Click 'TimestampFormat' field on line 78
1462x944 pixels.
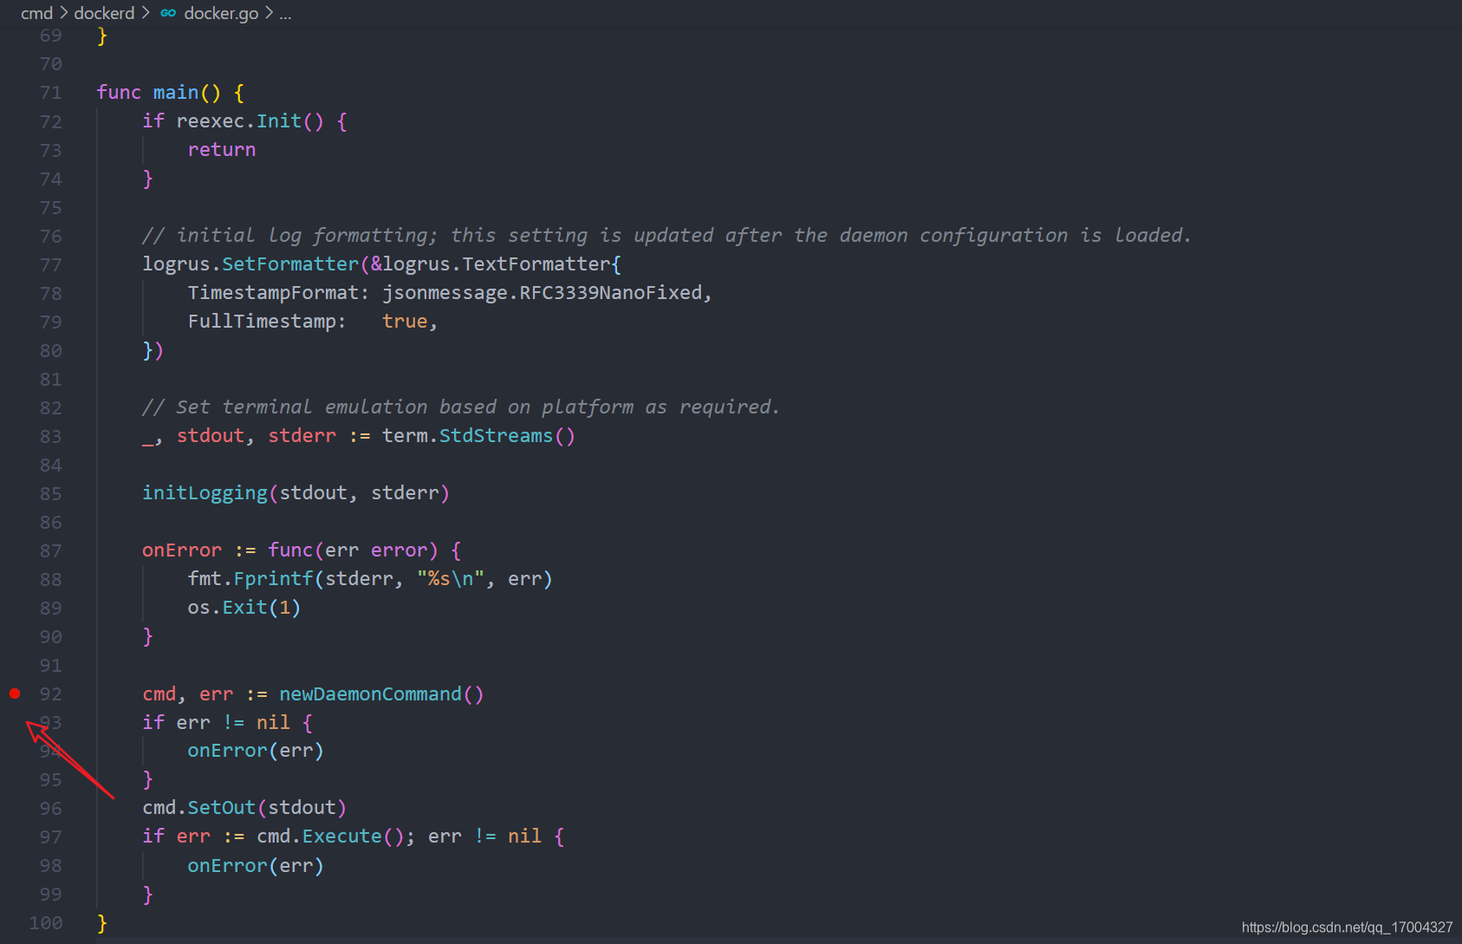coord(273,293)
